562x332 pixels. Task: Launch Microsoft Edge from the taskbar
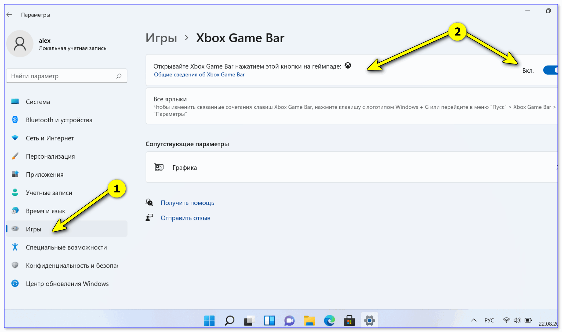pos(330,321)
